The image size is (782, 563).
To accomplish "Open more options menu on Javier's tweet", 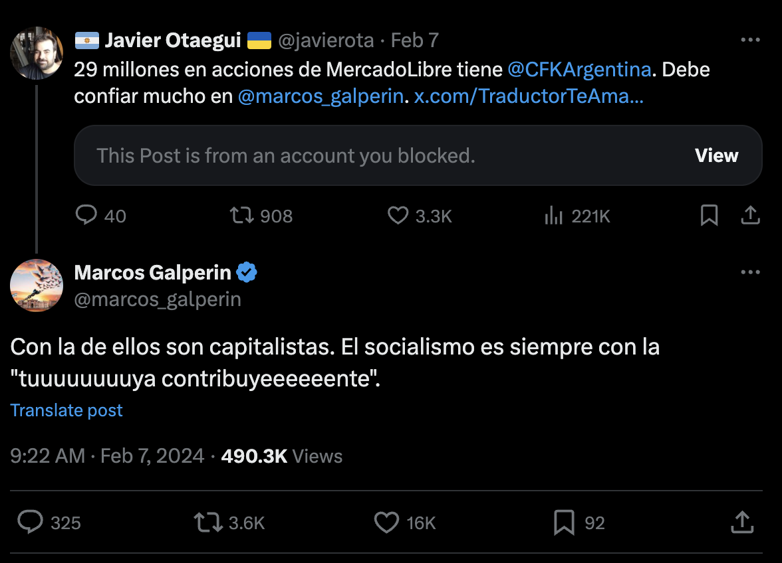I will point(751,40).
